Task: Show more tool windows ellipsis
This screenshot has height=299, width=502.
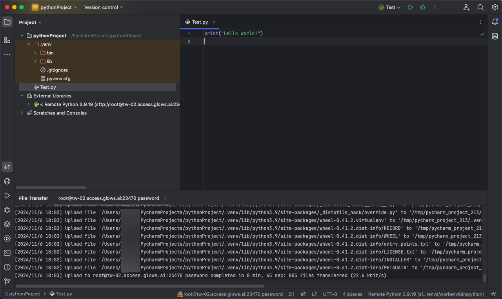Action: pyautogui.click(x=7, y=54)
